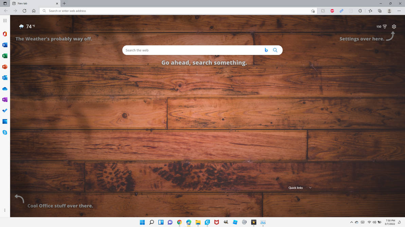Open OneNote from the sidebar
The image size is (405, 227).
click(4, 99)
